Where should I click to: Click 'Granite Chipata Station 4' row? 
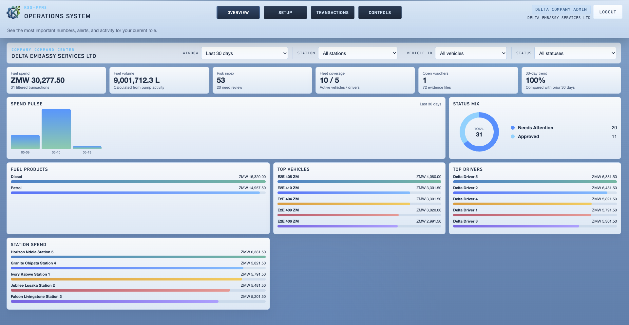(138, 265)
